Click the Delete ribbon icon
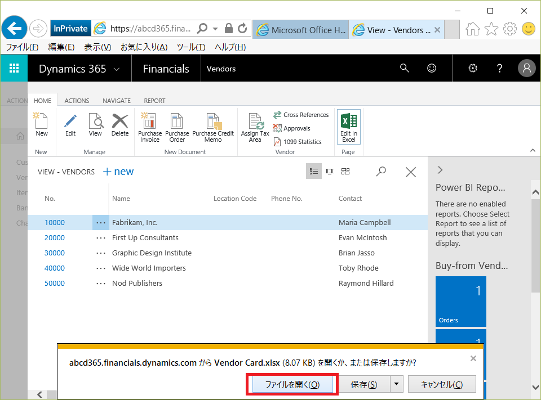This screenshot has width=541, height=400. tap(120, 125)
